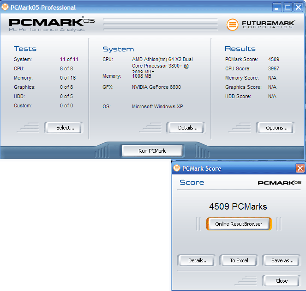Click the 'PCMark Score:' label
Viewport: 306px width, 291px height.
pos(241,59)
